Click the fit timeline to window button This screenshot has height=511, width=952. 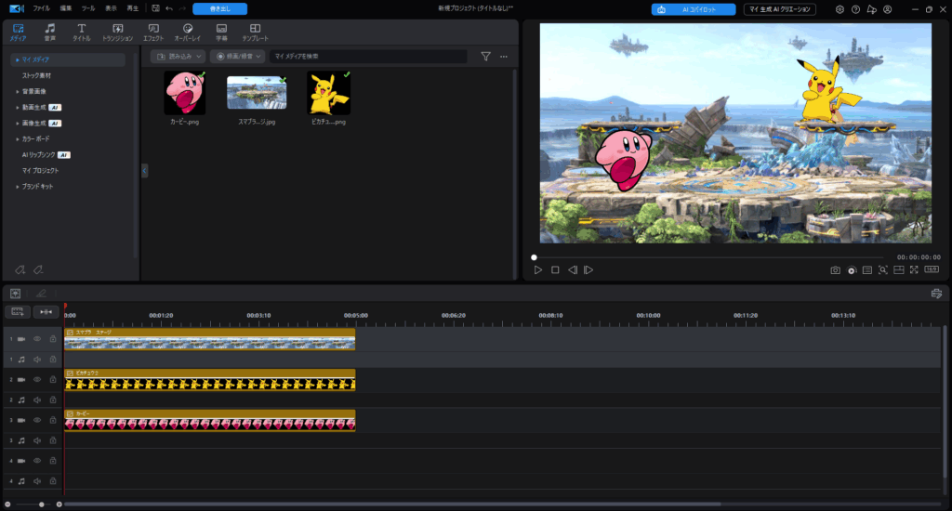pyautogui.click(x=46, y=311)
